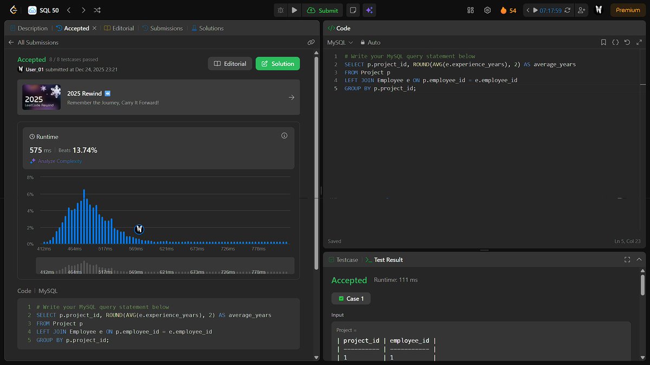Screen dimensions: 650x365
Task: Invite a collaborator with add-person icon
Action: 582,10
